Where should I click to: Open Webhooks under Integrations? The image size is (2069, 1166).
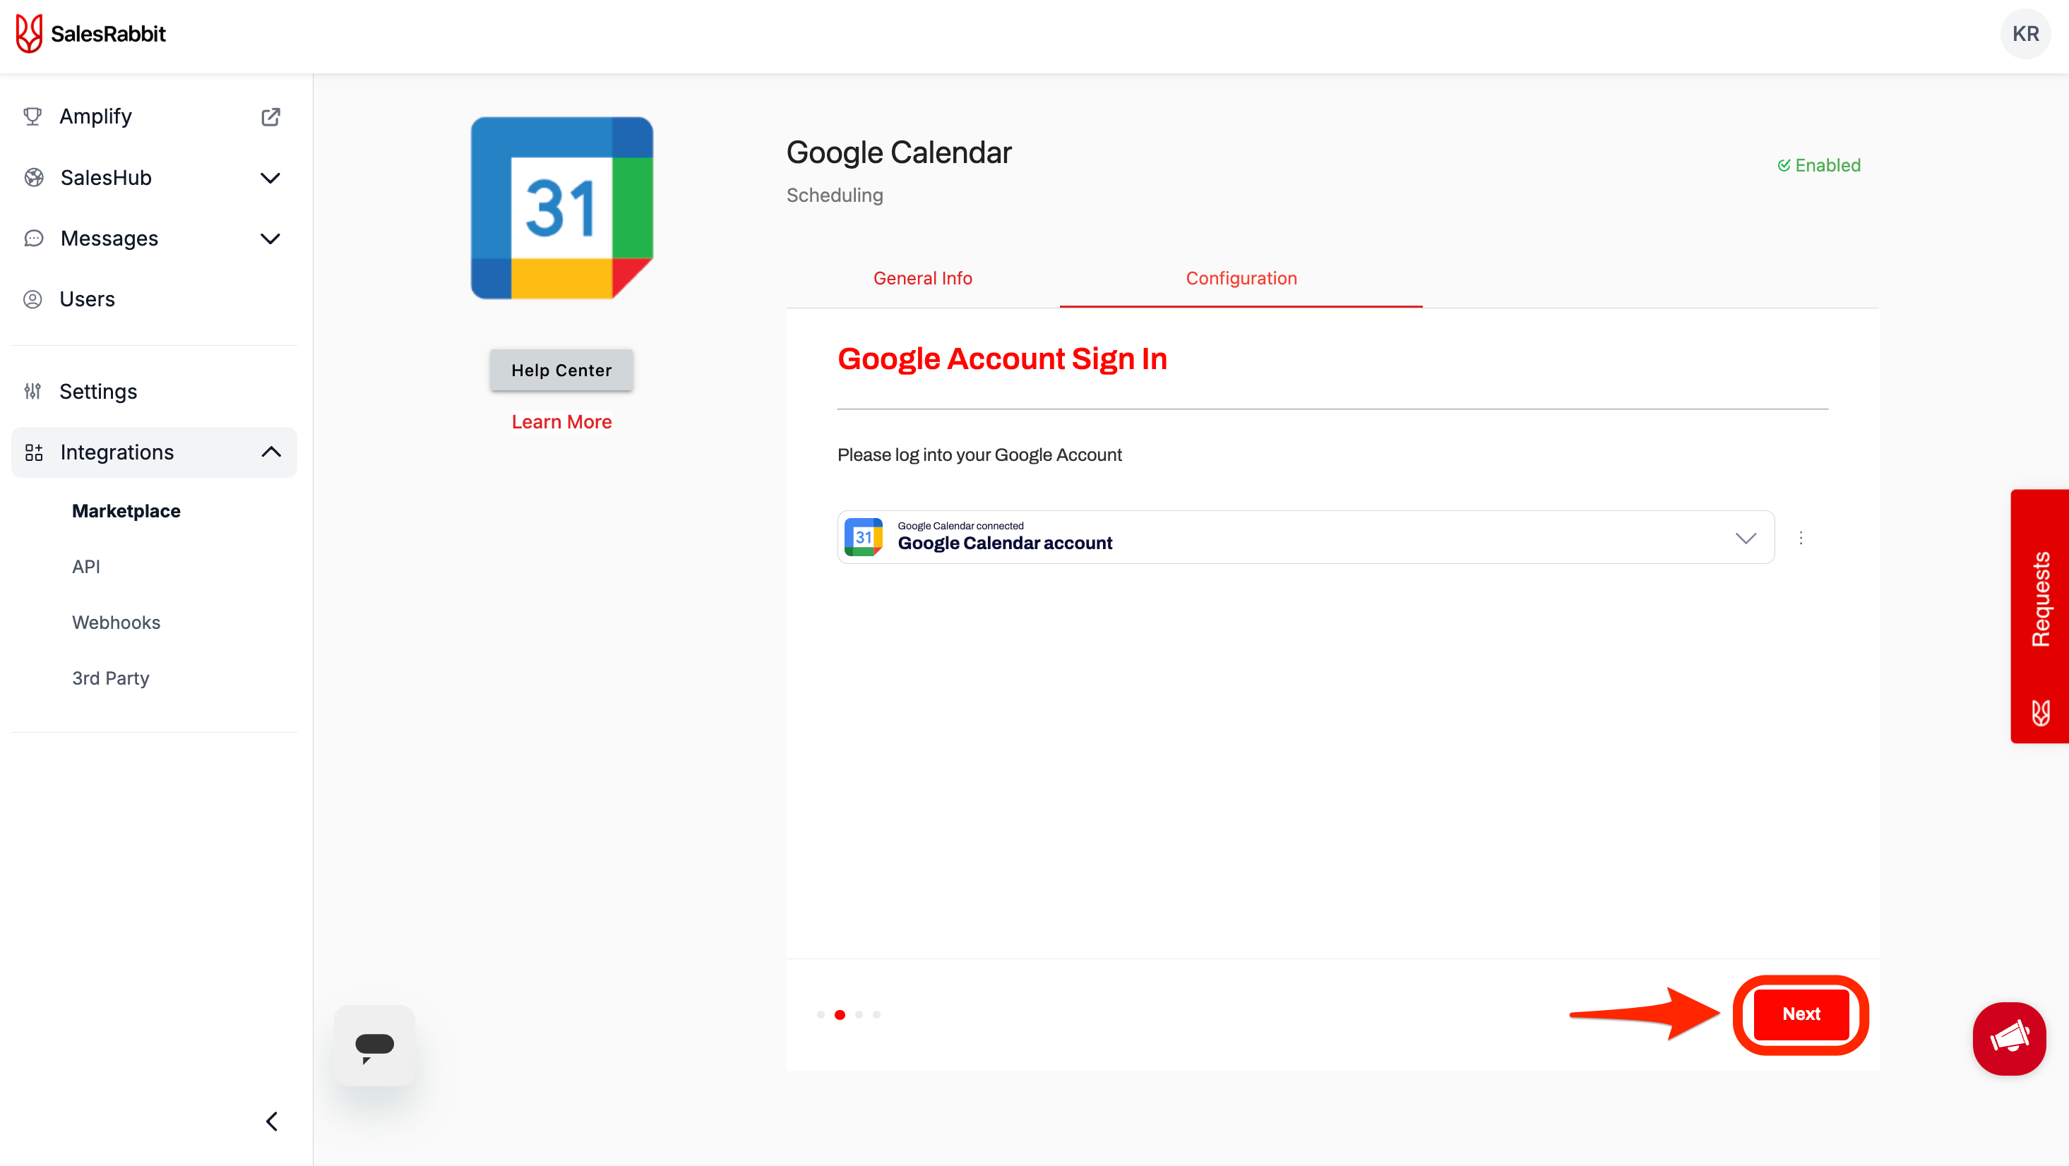pyautogui.click(x=117, y=623)
